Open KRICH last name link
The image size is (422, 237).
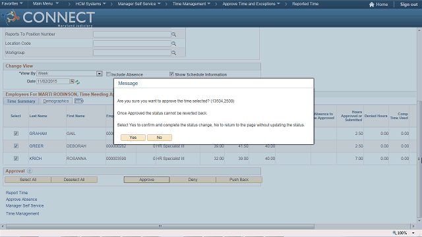tap(36, 159)
